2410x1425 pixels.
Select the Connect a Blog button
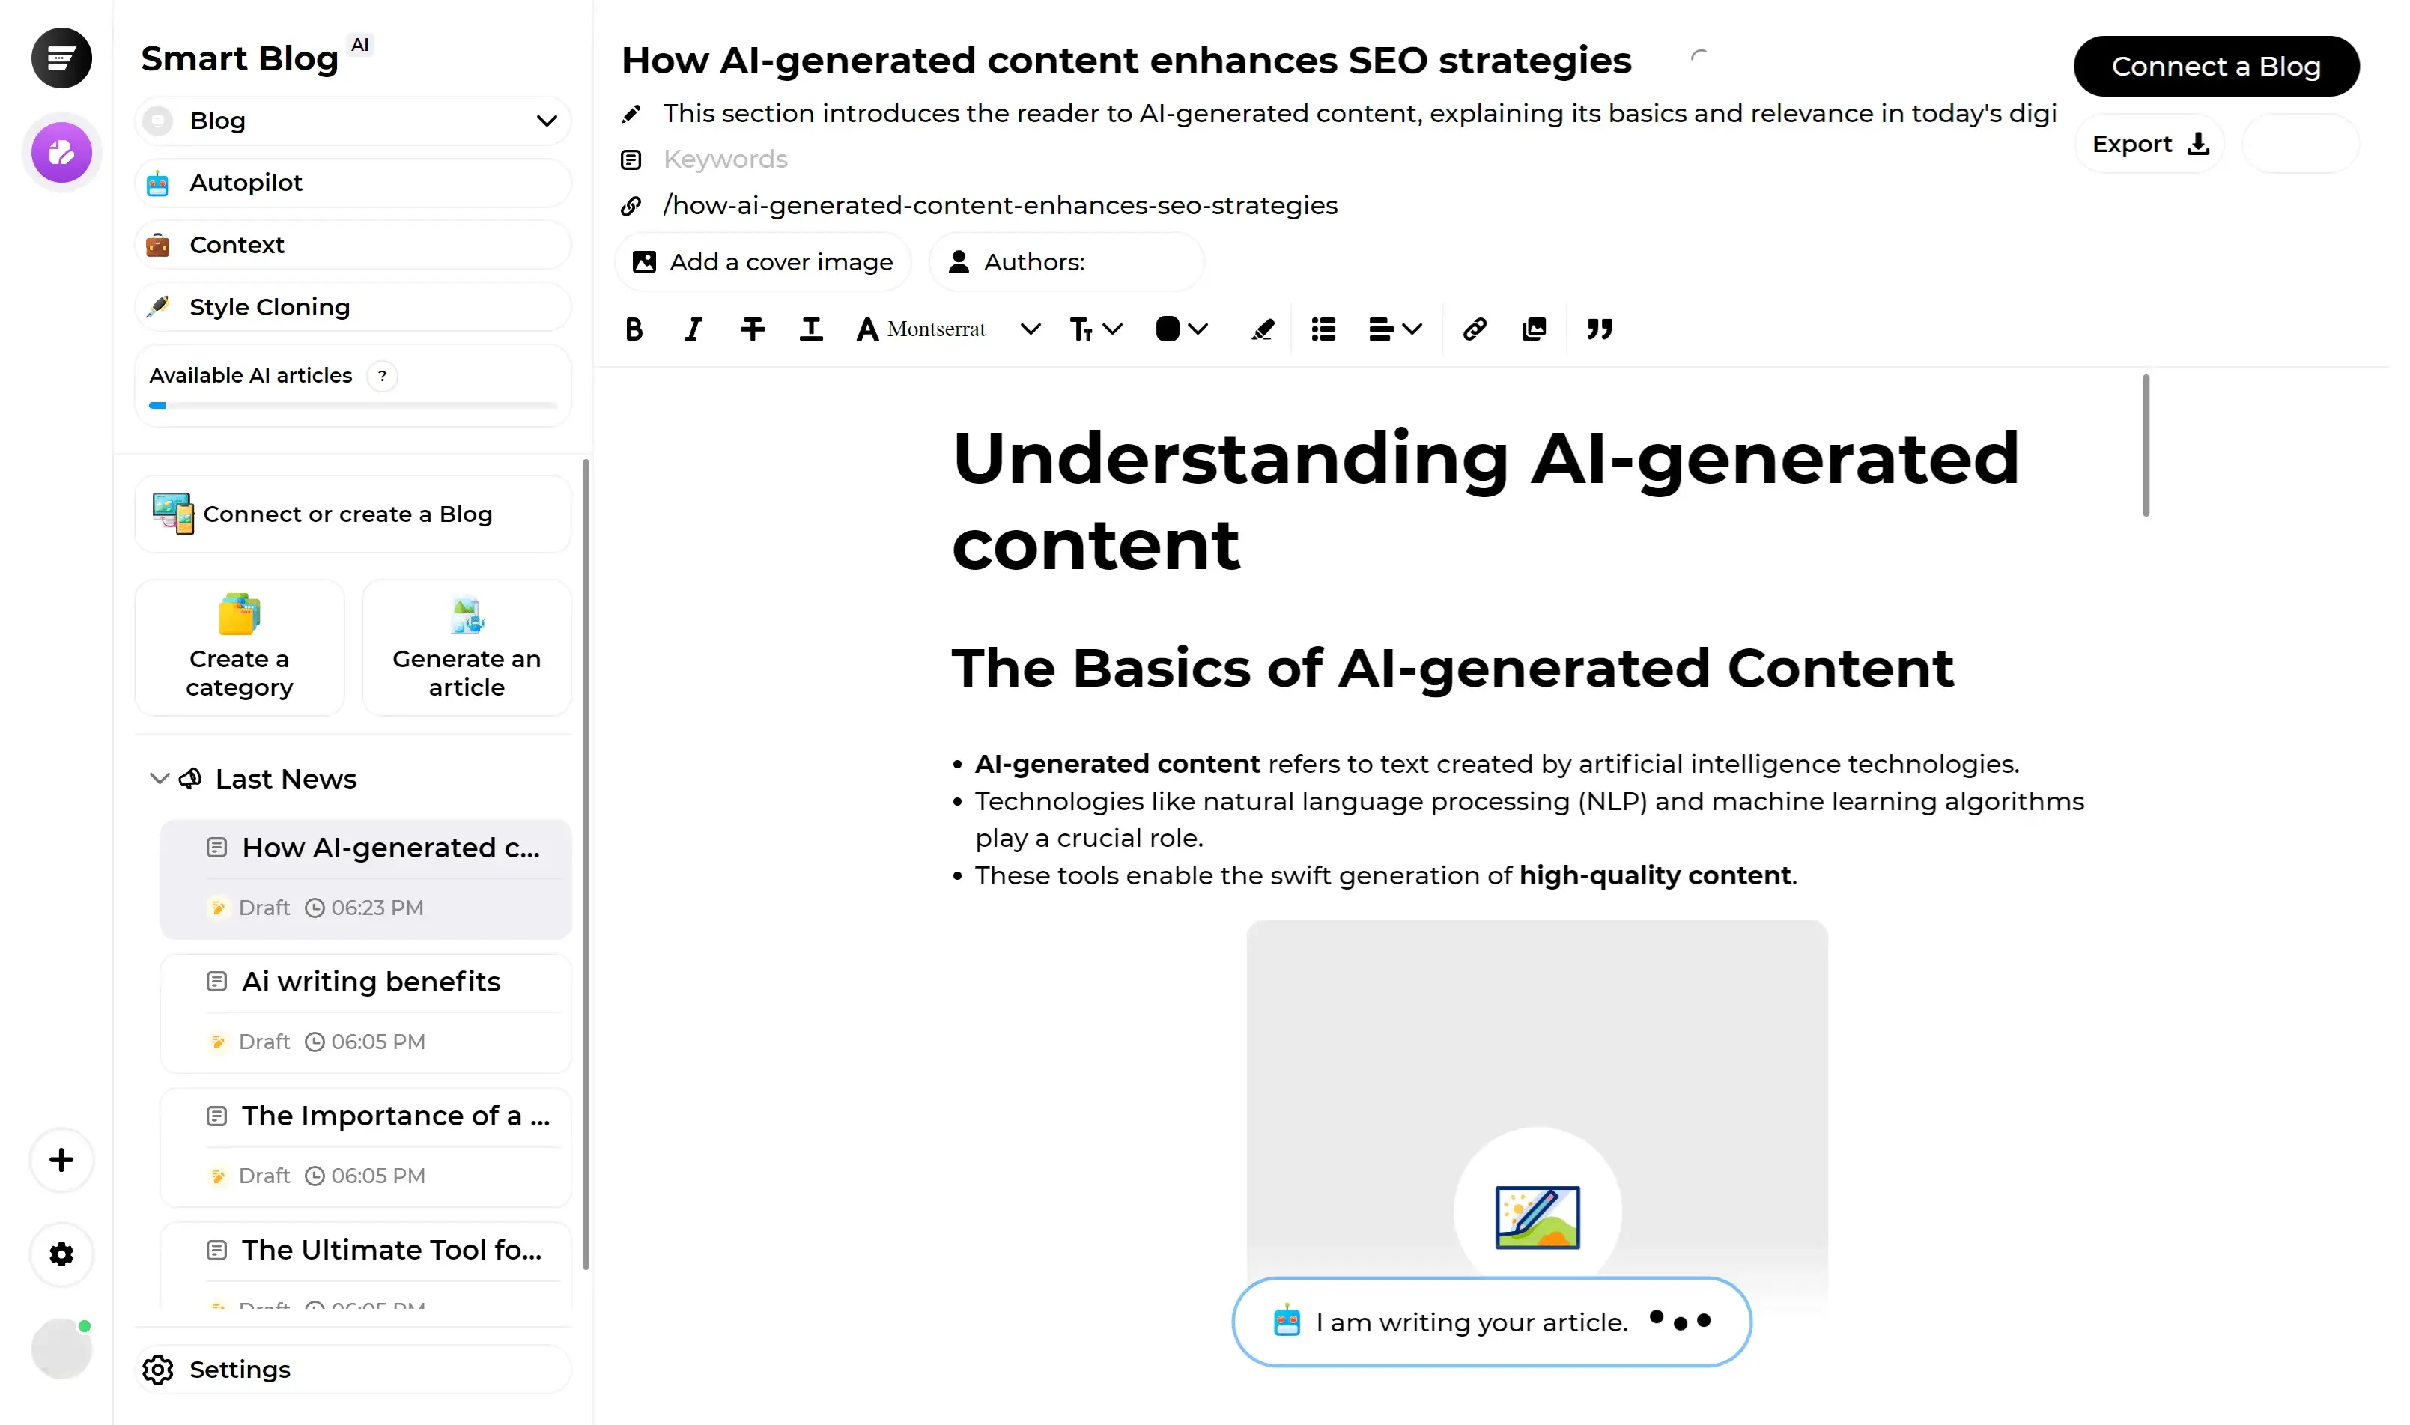tap(2217, 64)
